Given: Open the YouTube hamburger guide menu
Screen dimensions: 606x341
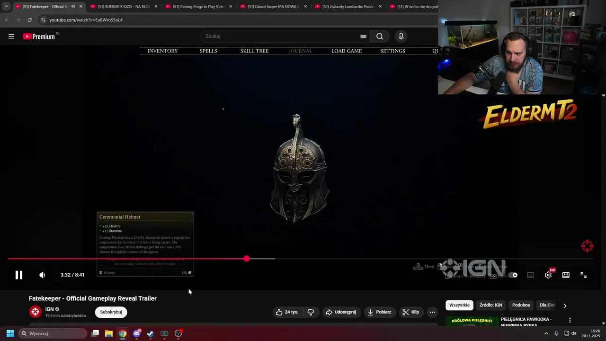Looking at the screenshot, I should pyautogui.click(x=11, y=36).
